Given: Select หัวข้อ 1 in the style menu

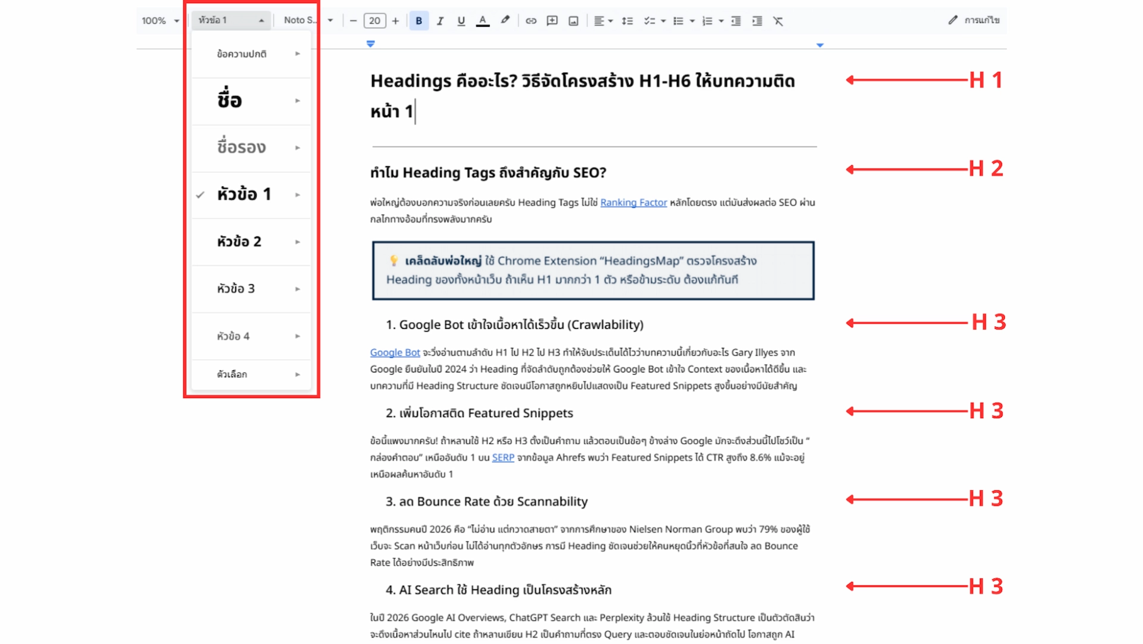Looking at the screenshot, I should click(251, 195).
